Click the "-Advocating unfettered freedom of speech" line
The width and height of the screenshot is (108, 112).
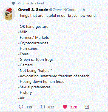pyautogui.click(x=54, y=76)
